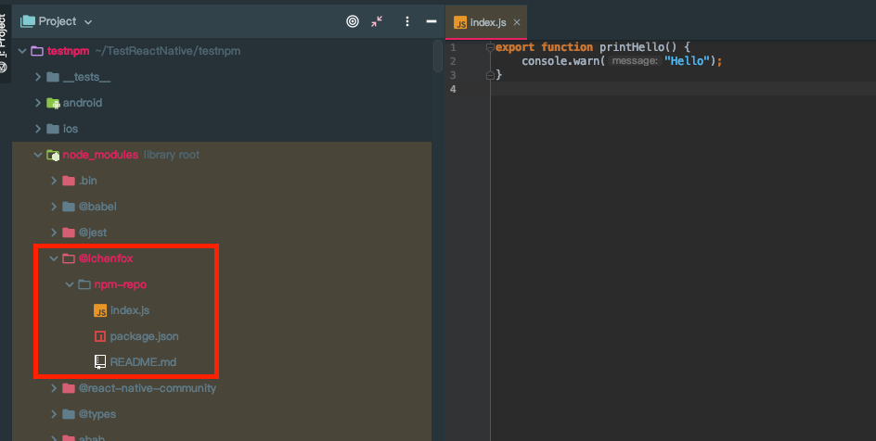Image resolution: width=876 pixels, height=441 pixels.
Task: Expand the ios folder
Action: pos(38,129)
